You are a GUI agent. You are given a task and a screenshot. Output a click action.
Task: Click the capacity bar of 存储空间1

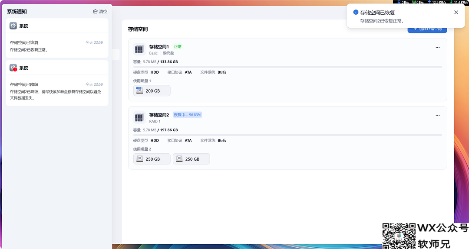[287, 67]
